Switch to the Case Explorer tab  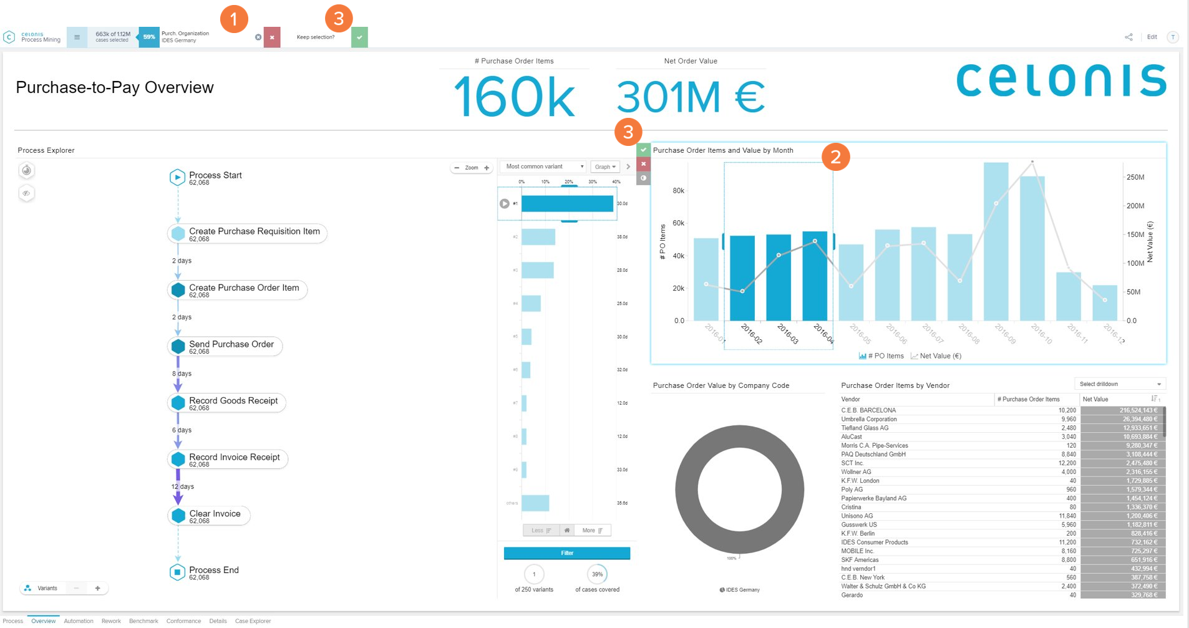click(x=253, y=621)
